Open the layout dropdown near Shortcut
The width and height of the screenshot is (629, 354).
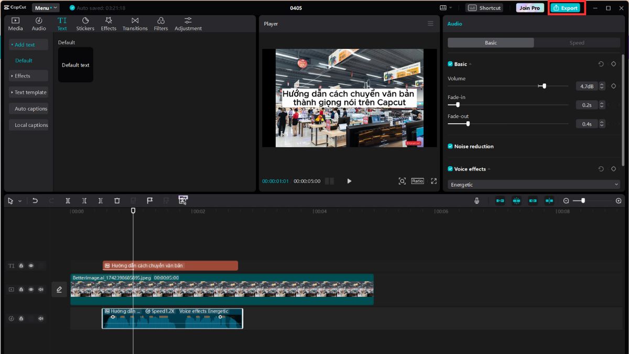click(446, 8)
